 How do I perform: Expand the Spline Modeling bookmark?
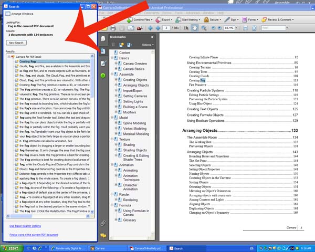click(116, 122)
